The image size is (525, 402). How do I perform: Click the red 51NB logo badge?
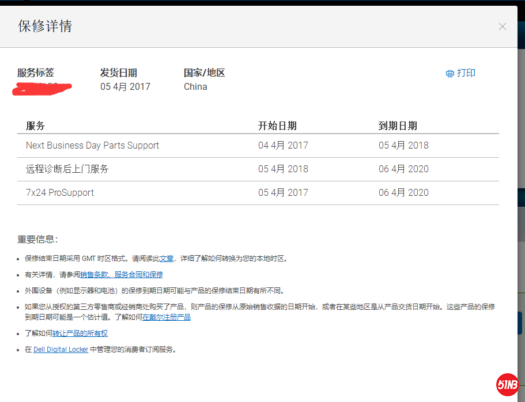[508, 384]
